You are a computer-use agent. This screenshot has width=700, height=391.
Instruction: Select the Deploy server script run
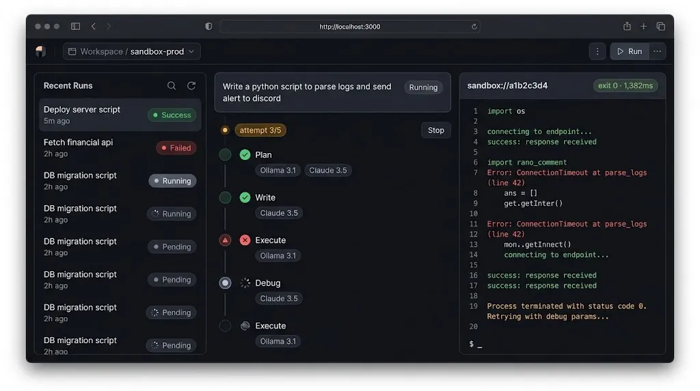(120, 115)
